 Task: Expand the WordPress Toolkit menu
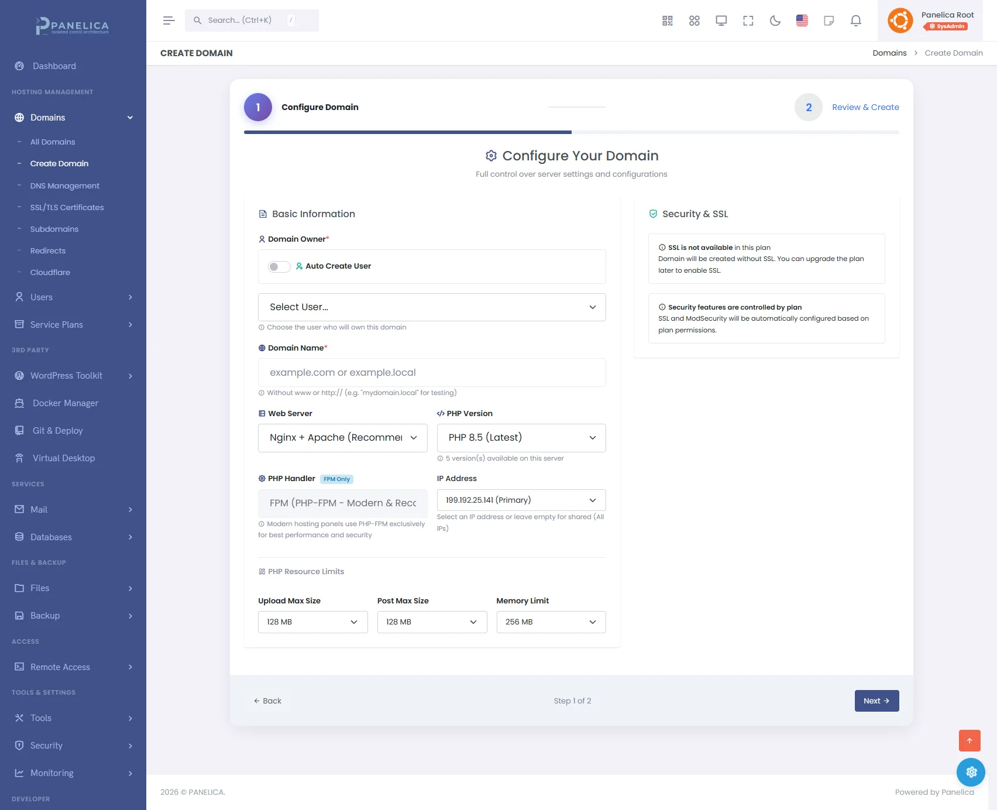(73, 376)
